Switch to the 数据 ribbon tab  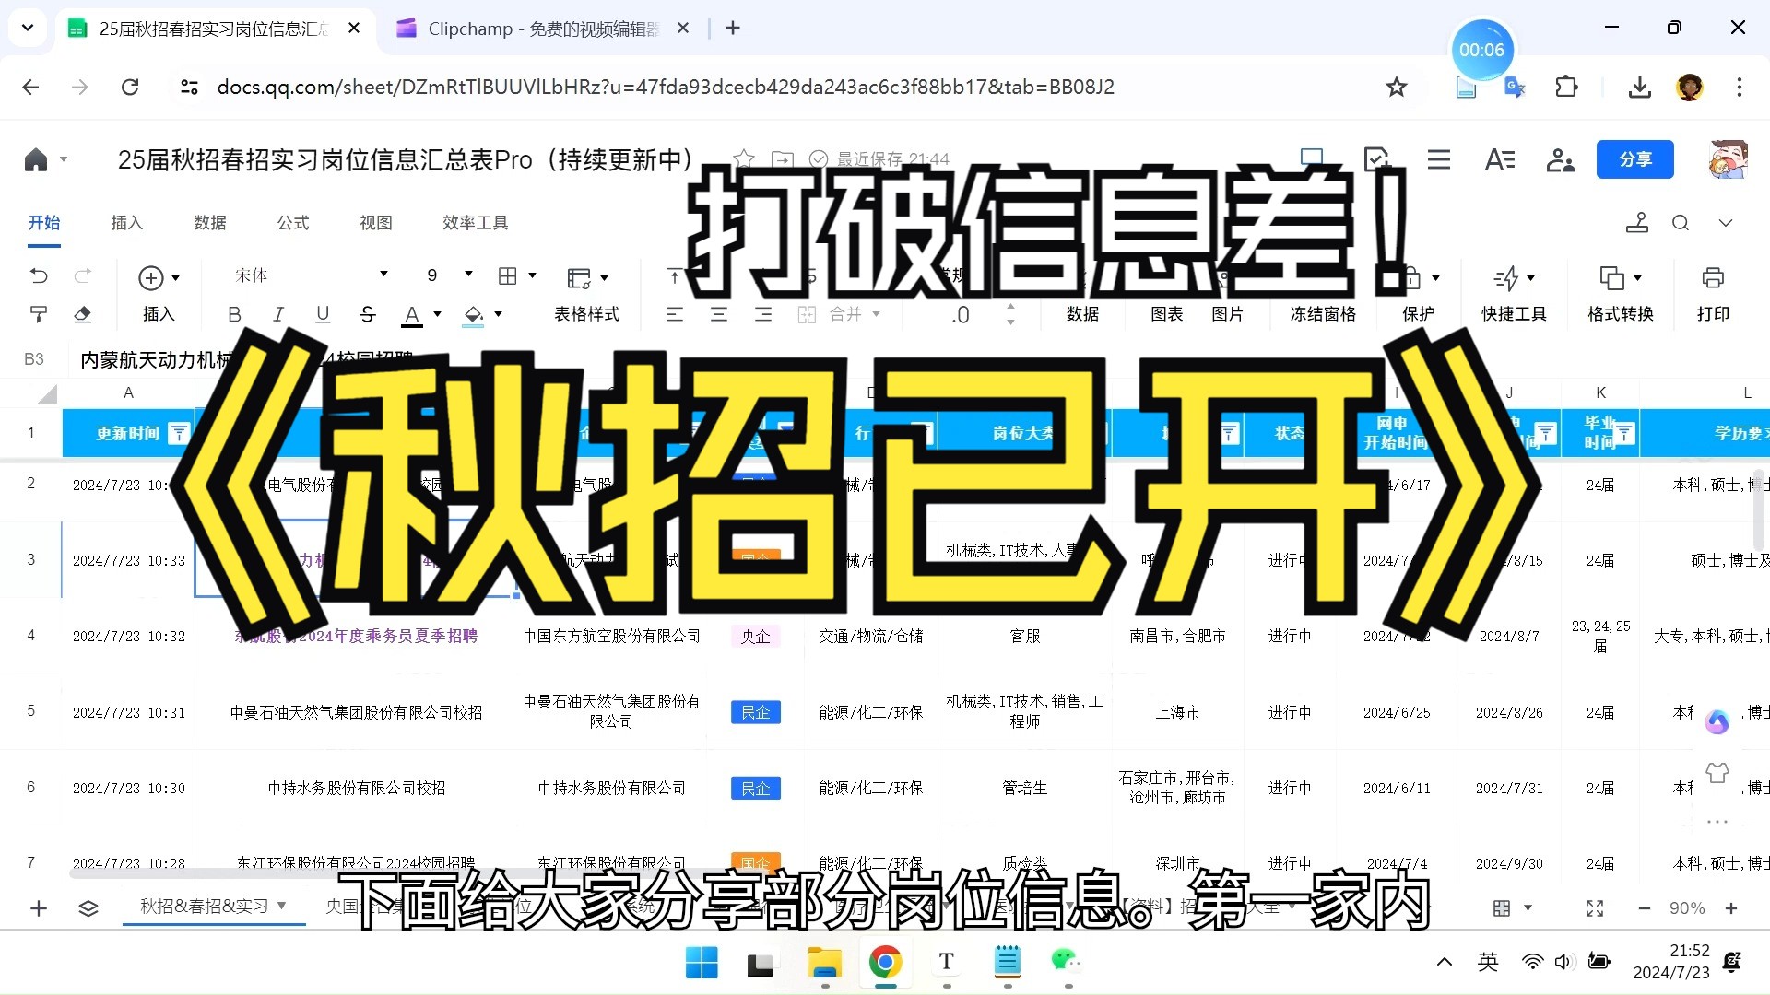tap(209, 223)
